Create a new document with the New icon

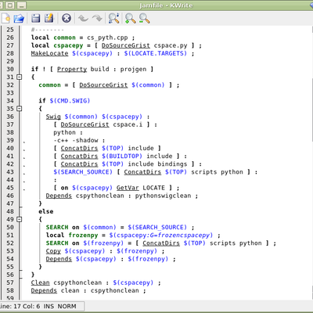click(5, 18)
